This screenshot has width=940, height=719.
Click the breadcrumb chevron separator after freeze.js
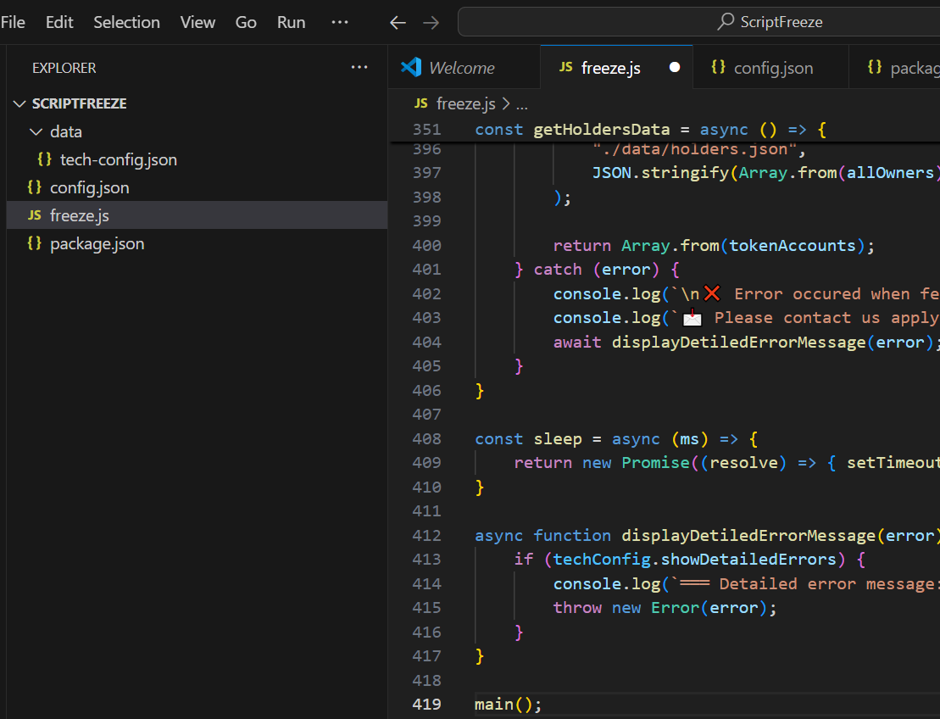coord(505,103)
